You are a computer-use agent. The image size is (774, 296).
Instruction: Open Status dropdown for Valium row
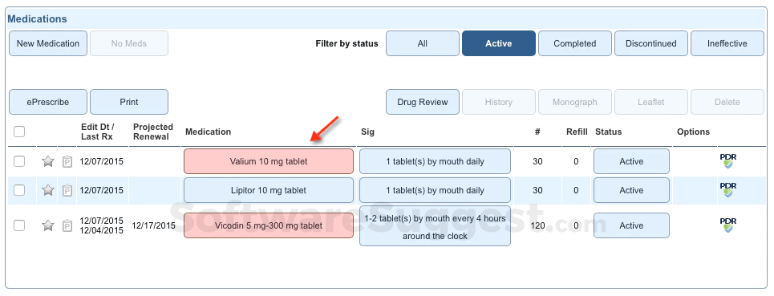click(631, 161)
